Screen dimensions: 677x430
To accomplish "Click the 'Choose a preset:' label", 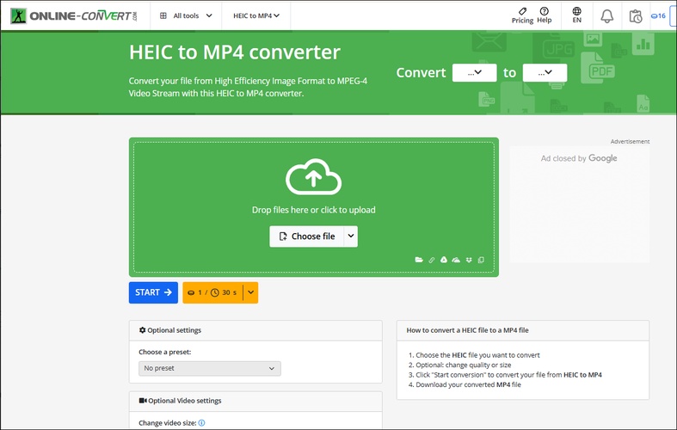I will click(165, 352).
